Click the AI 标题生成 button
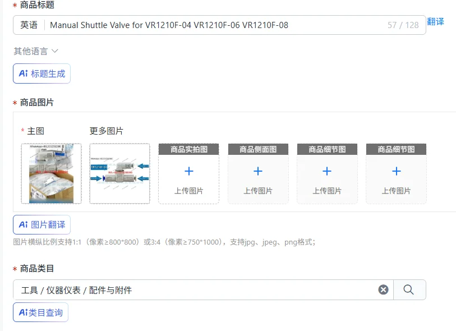 42,73
